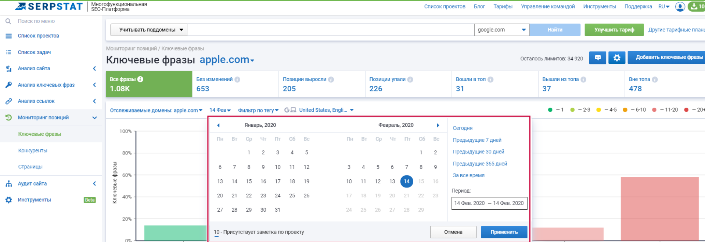Expand Фильтр по тегу dropdown

click(258, 110)
